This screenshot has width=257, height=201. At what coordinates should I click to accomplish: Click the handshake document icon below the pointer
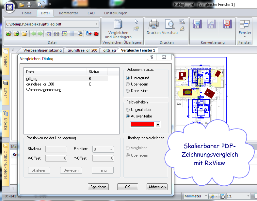pyautogui.click(x=136, y=29)
